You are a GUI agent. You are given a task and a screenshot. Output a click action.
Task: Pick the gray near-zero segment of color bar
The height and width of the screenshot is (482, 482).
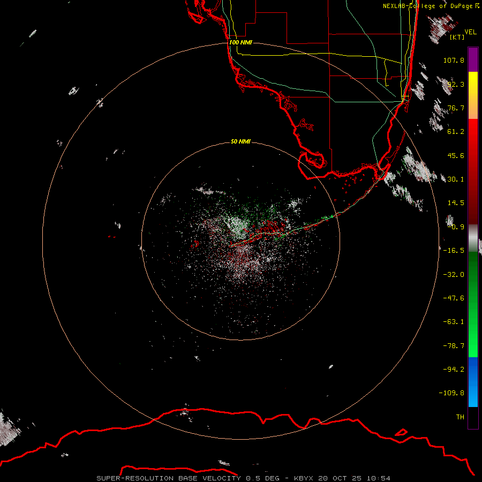(473, 238)
